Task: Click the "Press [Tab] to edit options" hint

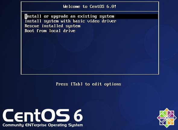Action: click(88, 84)
